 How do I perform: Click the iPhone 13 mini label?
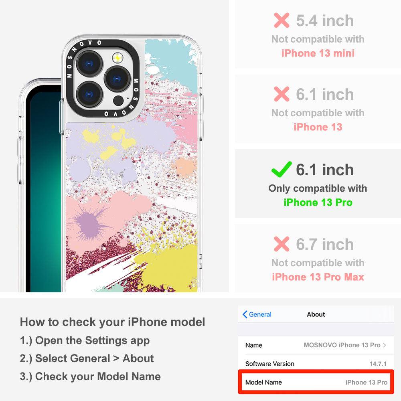pyautogui.click(x=318, y=53)
